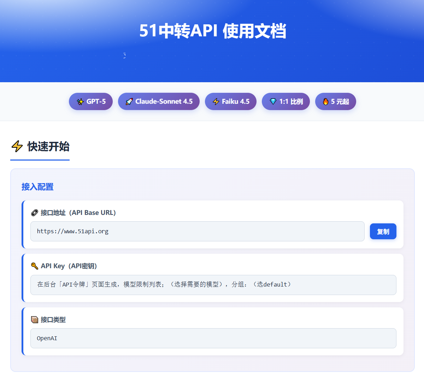The image size is (424, 379).
Task: Click the 快速开始 section heading
Action: tap(48, 146)
